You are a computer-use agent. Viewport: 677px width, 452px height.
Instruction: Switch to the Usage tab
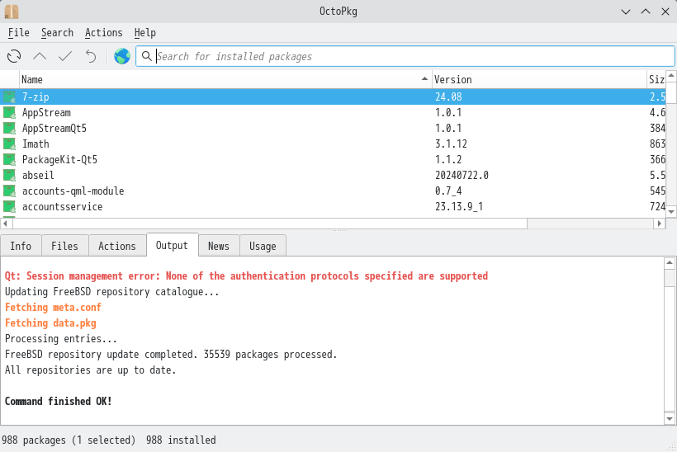[263, 246]
